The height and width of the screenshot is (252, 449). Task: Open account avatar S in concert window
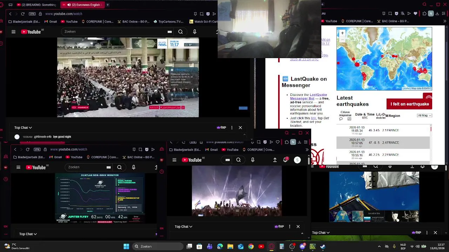pos(297,160)
